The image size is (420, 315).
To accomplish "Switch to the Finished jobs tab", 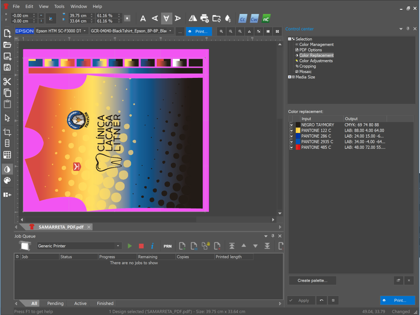I will click(x=105, y=303).
